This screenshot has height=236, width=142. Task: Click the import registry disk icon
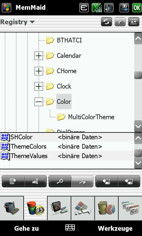point(129,181)
